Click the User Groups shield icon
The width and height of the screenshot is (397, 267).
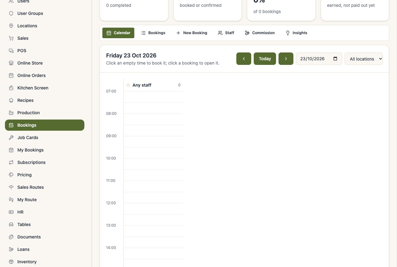(11, 13)
